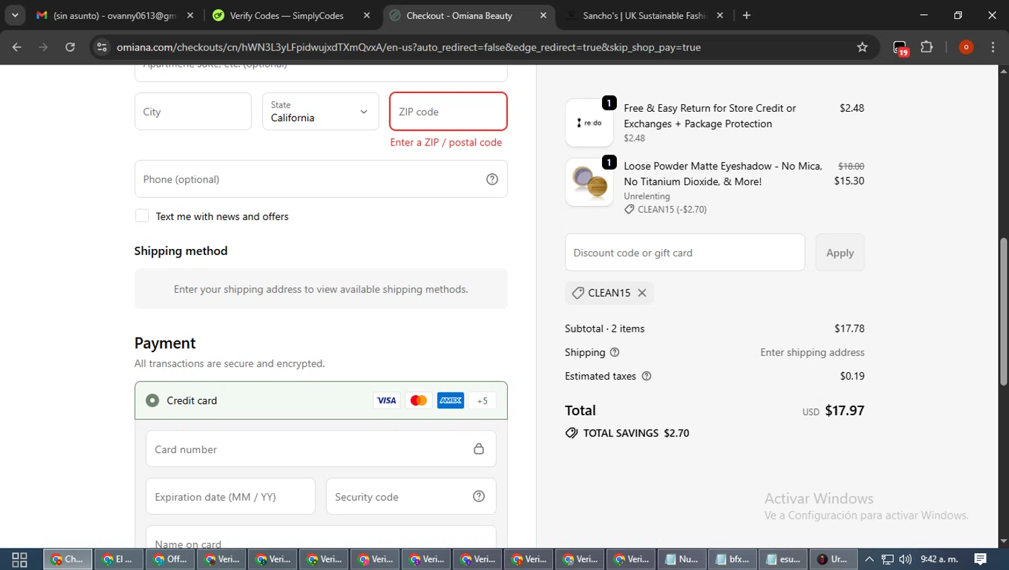Open the first Chrome taskbar button labeled Ch...
Image resolution: width=1009 pixels, height=570 pixels.
(x=68, y=559)
